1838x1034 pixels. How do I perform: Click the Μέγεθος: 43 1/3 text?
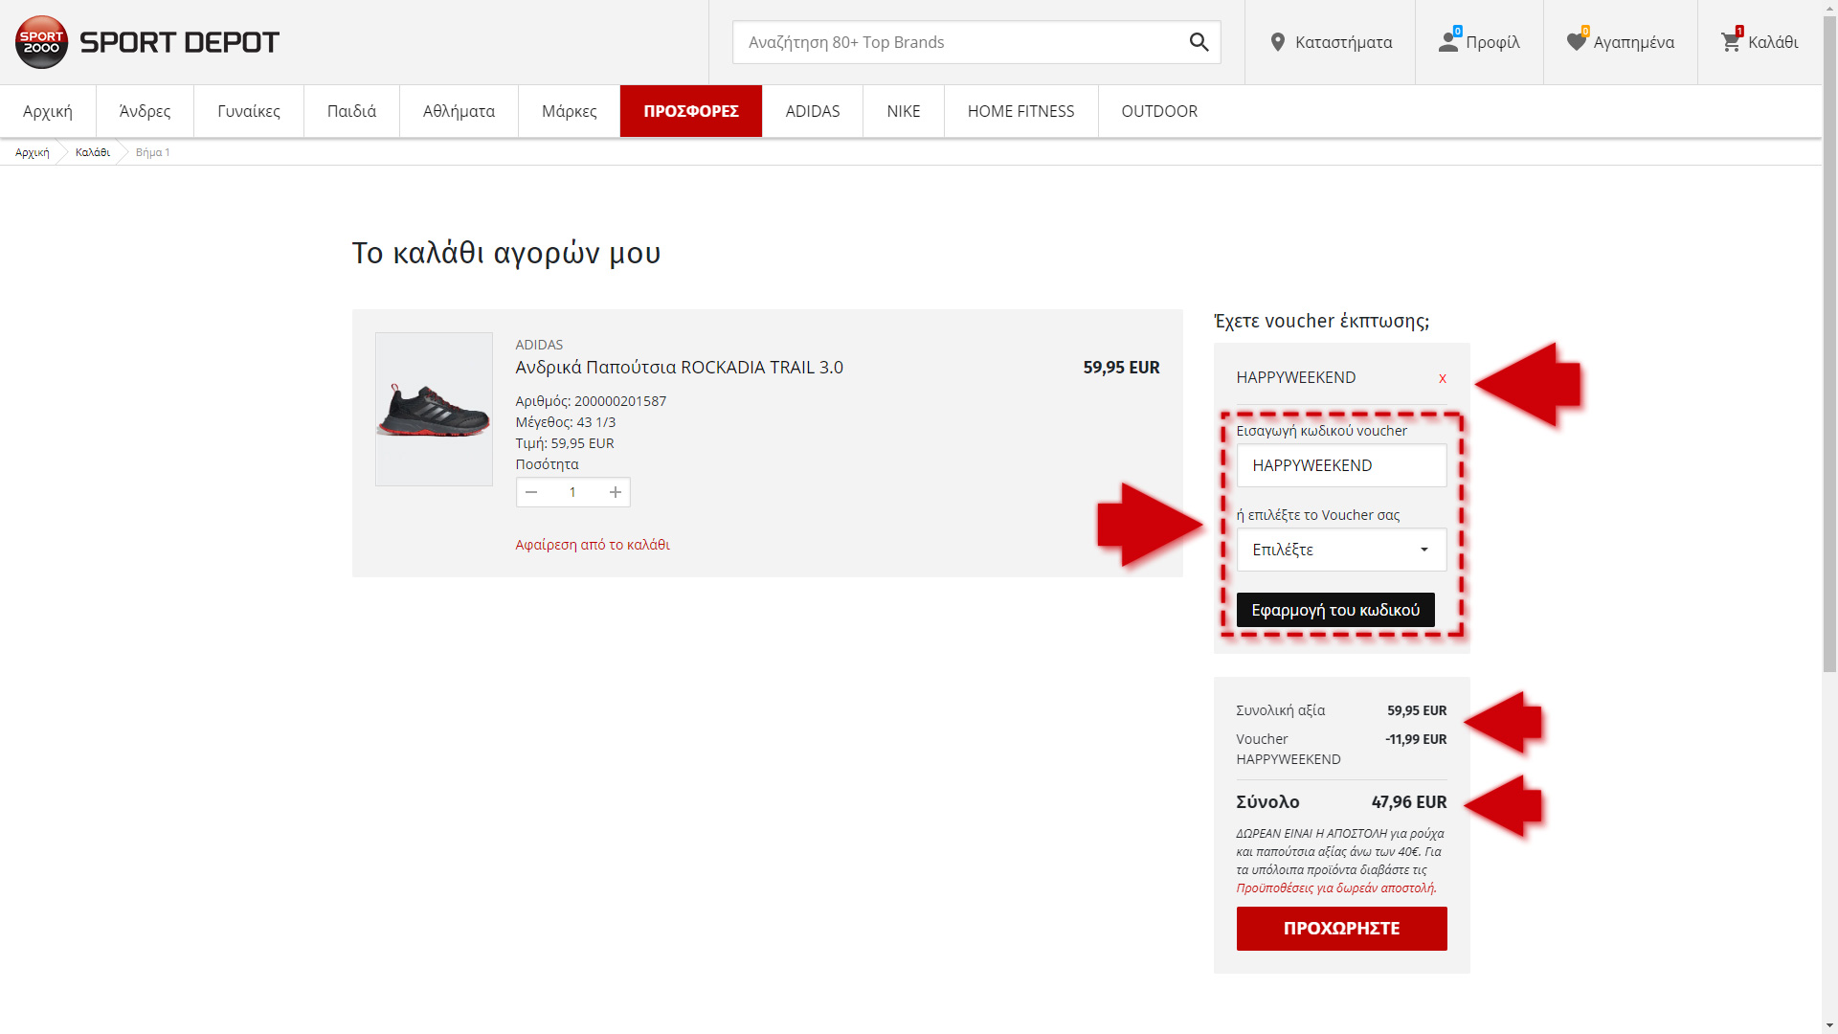click(566, 422)
